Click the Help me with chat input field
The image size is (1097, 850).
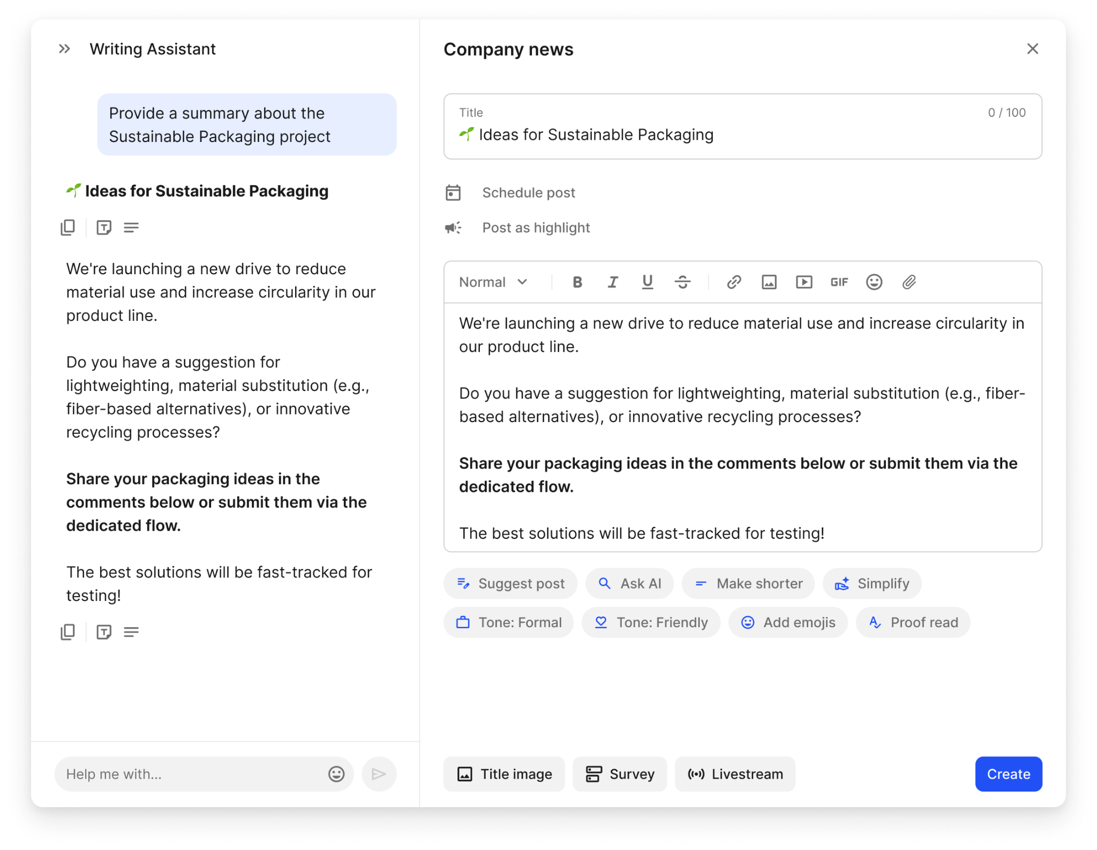point(187,773)
